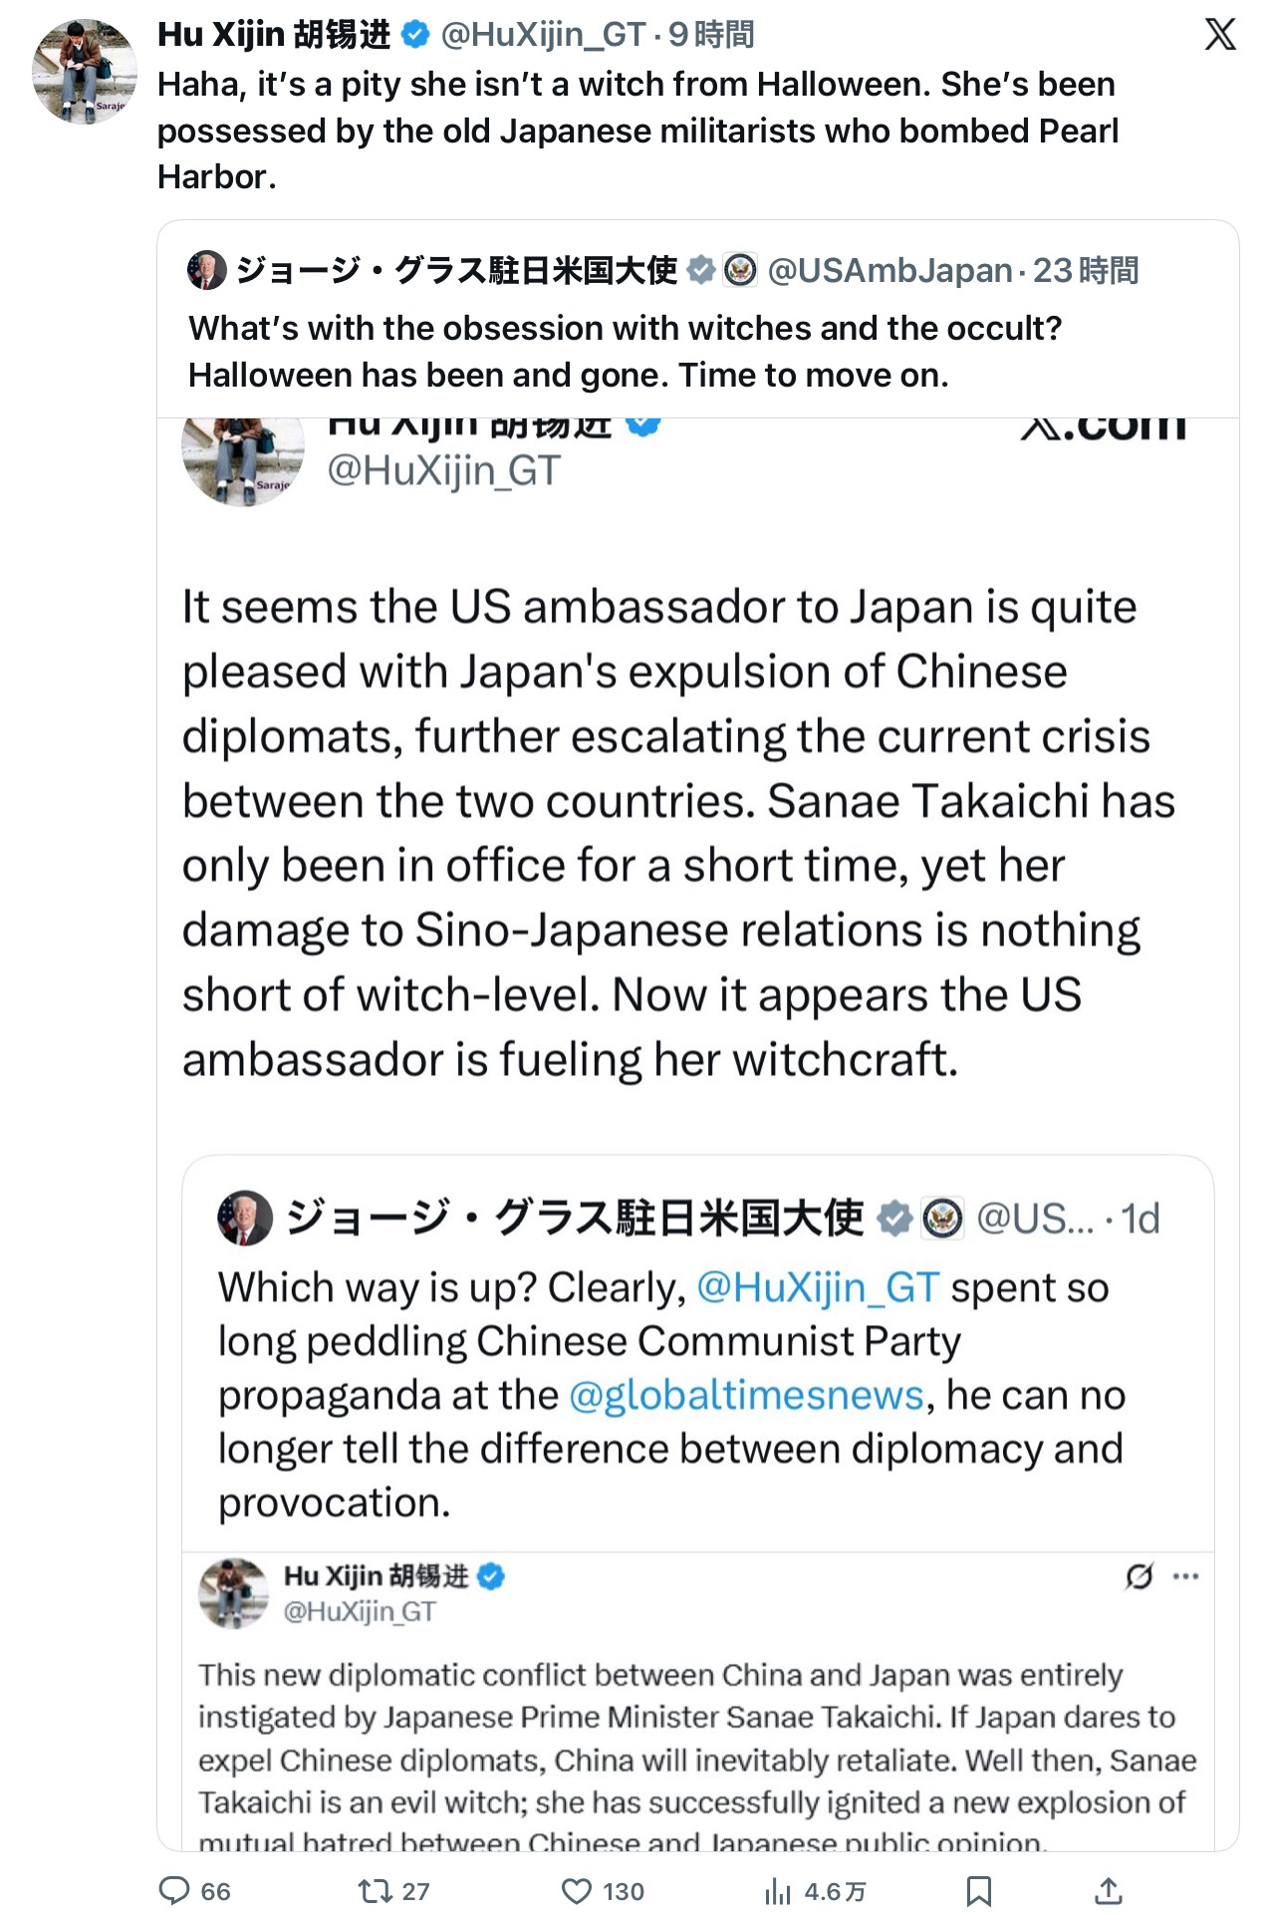Click the three-dots more menu in embedded tweet
1270x1915 pixels.
click(x=1186, y=1576)
